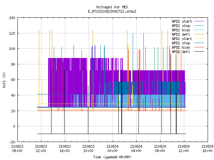Click the purple NPD2 start legend line
Viewport: 214px width, 160px height.
pyautogui.click(x=199, y=21)
